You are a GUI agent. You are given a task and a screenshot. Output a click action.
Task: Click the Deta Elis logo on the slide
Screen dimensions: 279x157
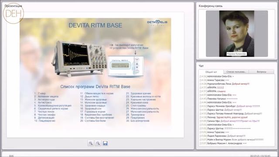(157, 23)
